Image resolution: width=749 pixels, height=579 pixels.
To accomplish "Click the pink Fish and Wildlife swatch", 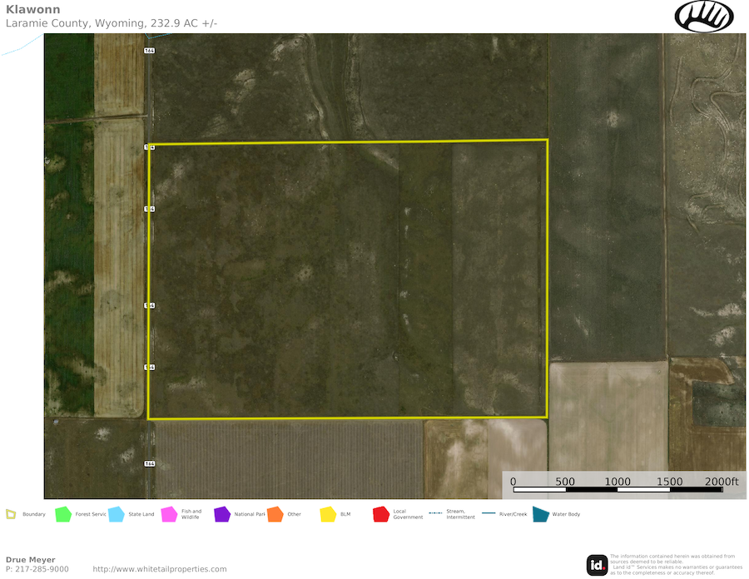I will tap(169, 514).
